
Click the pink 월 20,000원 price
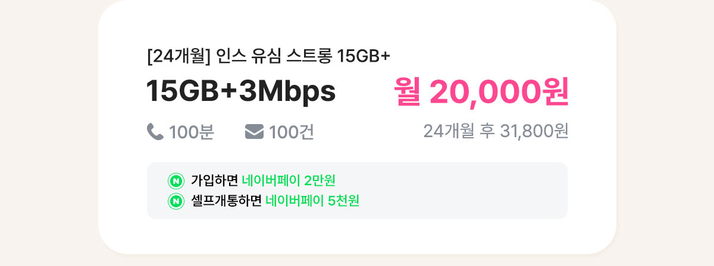click(x=481, y=91)
